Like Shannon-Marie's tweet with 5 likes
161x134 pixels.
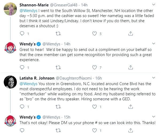(94, 34)
